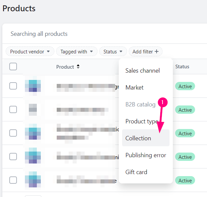Toggle the select-all products checkbox in header

[13, 67]
